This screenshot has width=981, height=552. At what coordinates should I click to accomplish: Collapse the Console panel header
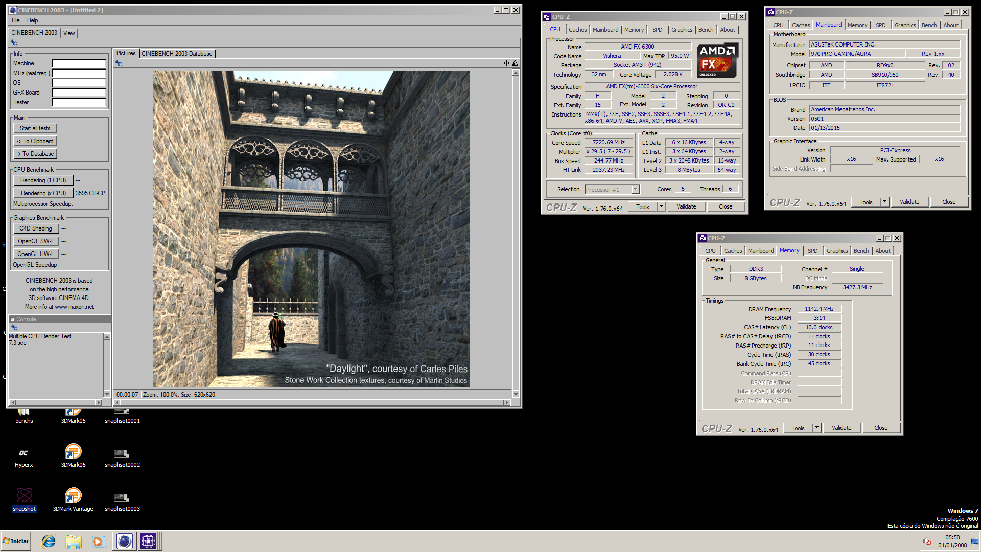point(60,319)
